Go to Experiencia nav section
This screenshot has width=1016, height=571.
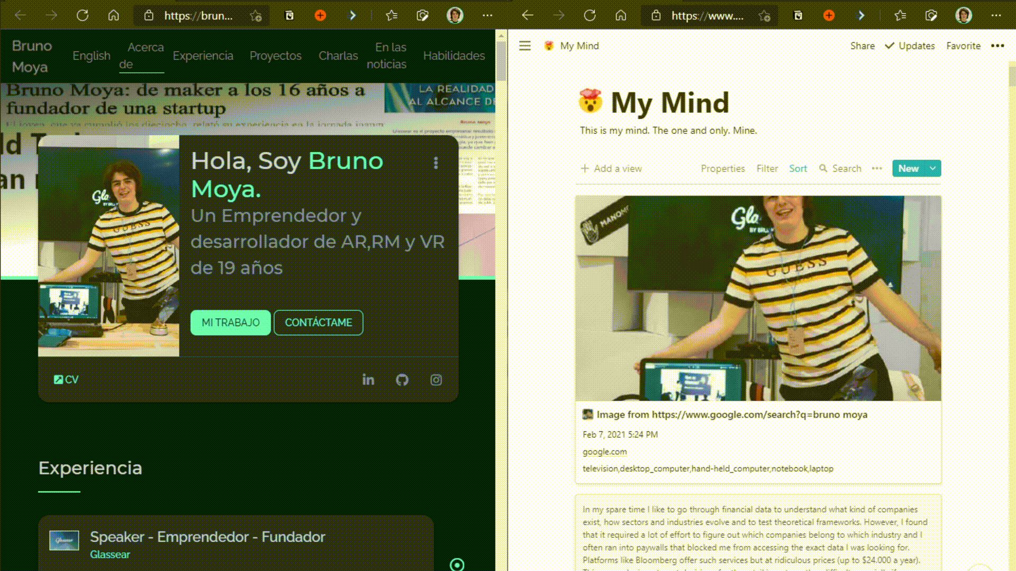pos(203,56)
